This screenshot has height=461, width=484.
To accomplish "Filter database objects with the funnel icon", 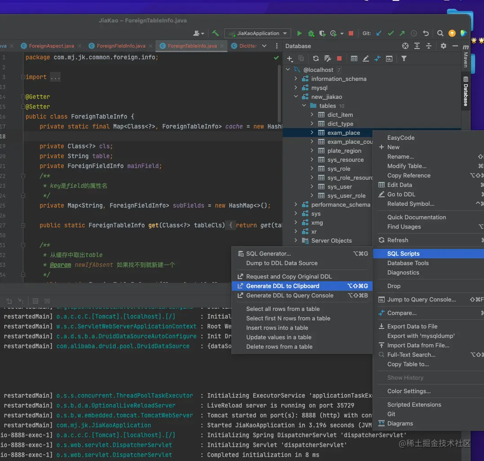I will (x=404, y=58).
